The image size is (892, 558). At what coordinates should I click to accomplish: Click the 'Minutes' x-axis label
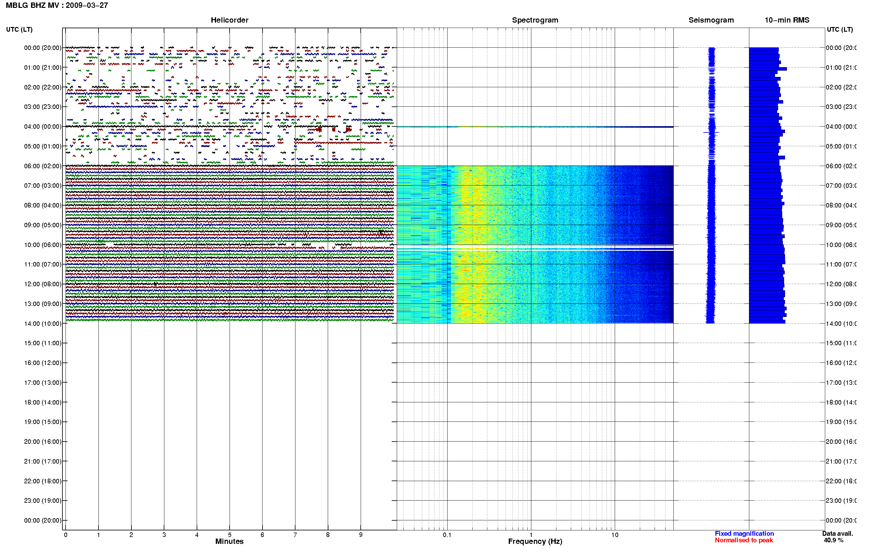[x=229, y=541]
